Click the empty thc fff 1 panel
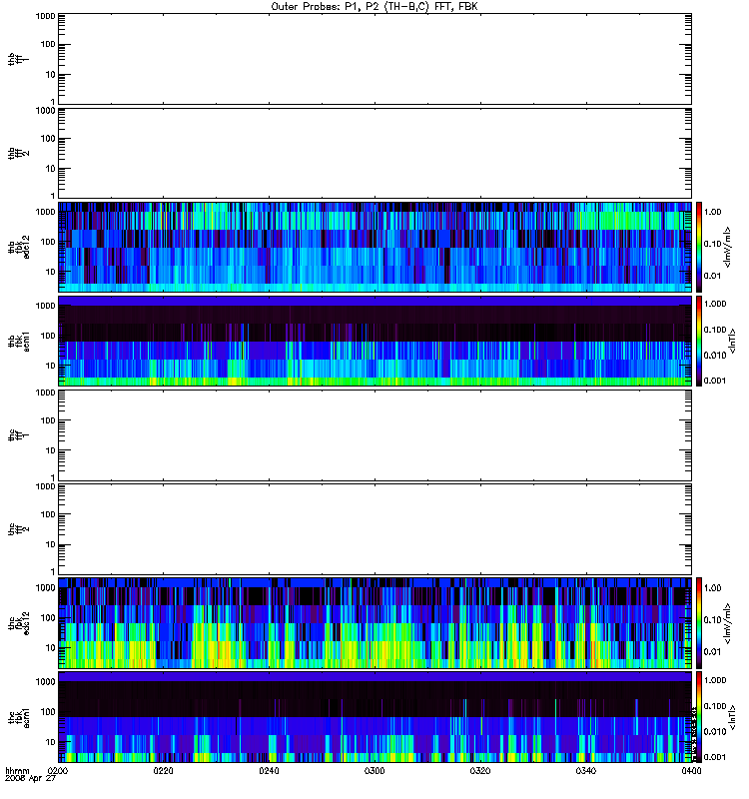 (374, 435)
